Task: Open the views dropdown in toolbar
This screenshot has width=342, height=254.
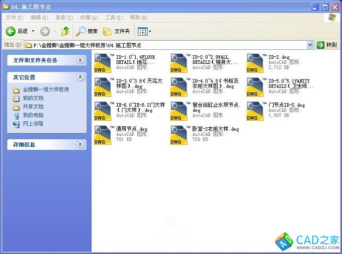Action: (x=144, y=31)
